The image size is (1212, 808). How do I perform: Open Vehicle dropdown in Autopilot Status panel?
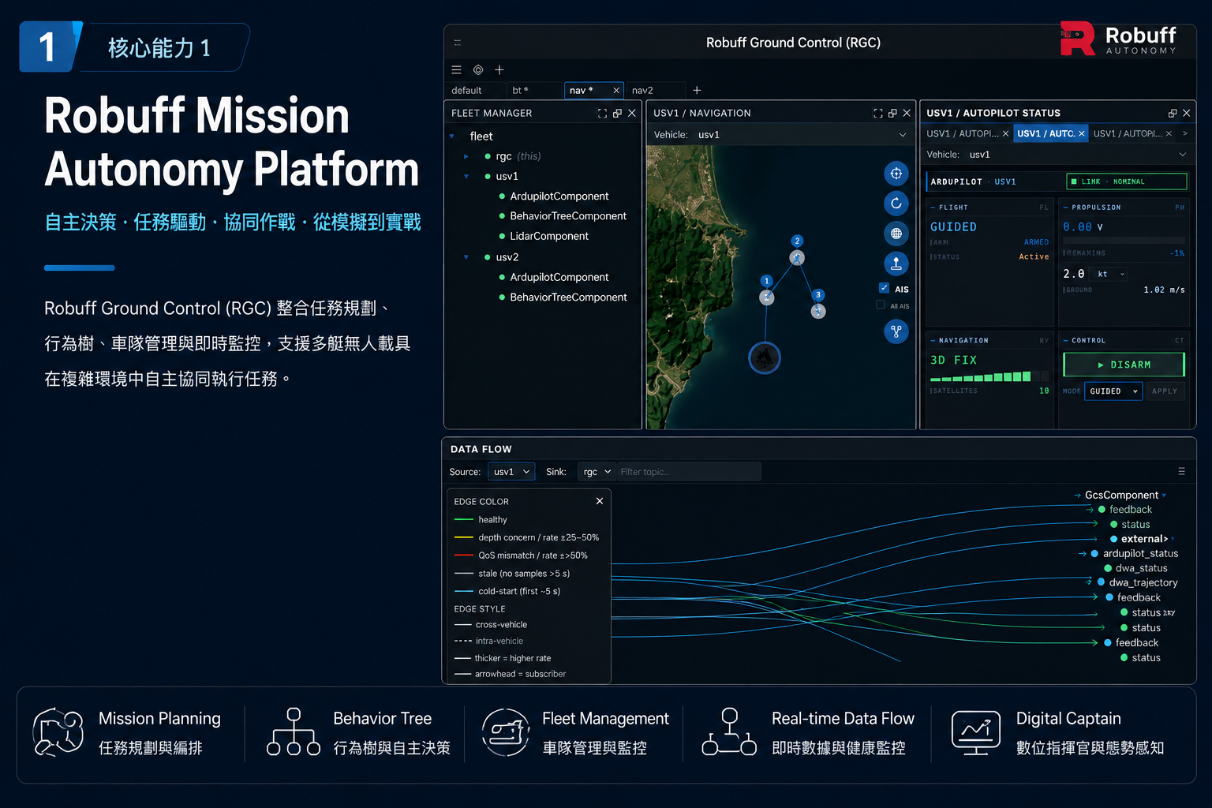point(1057,155)
